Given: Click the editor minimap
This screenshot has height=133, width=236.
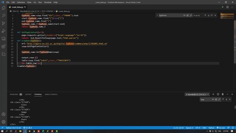Looking at the screenshot, I should 227,16.
